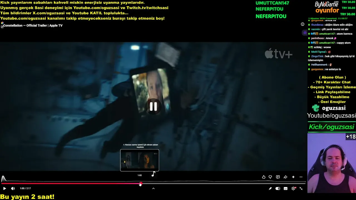Click the 'Link Paylaşabilme' overlay line
The image size is (356, 200).
point(332,92)
